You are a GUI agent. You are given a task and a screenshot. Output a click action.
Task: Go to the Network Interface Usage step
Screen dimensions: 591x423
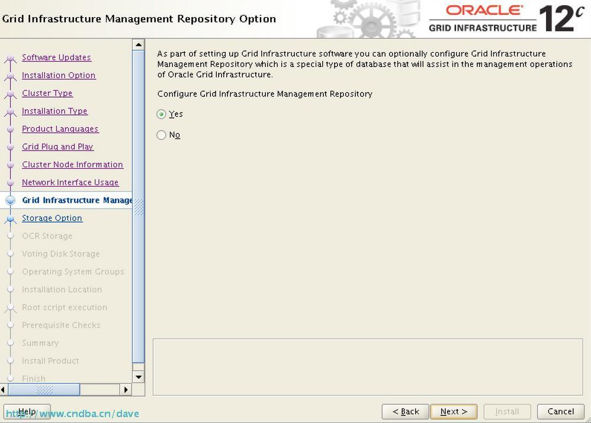point(70,182)
